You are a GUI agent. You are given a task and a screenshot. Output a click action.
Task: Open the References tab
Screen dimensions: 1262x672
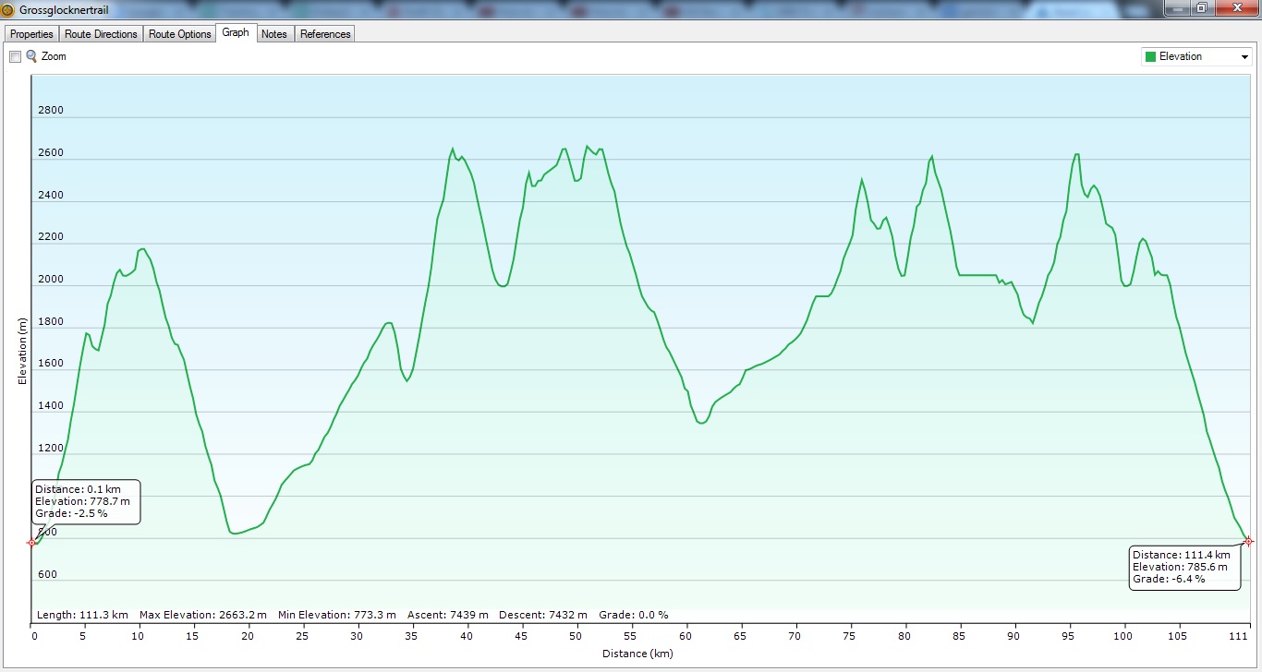(x=325, y=34)
